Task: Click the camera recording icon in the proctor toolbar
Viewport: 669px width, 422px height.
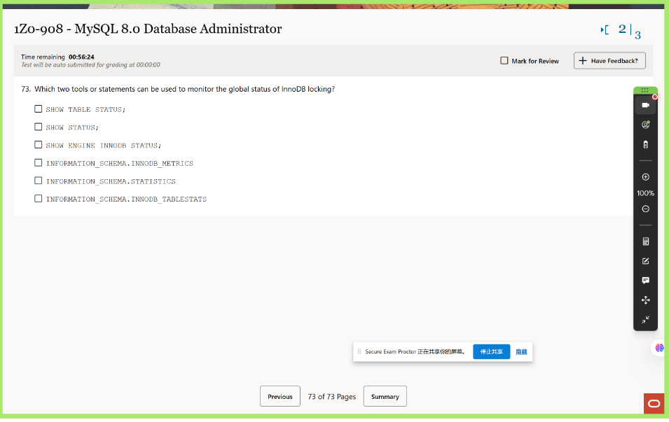Action: [x=646, y=105]
